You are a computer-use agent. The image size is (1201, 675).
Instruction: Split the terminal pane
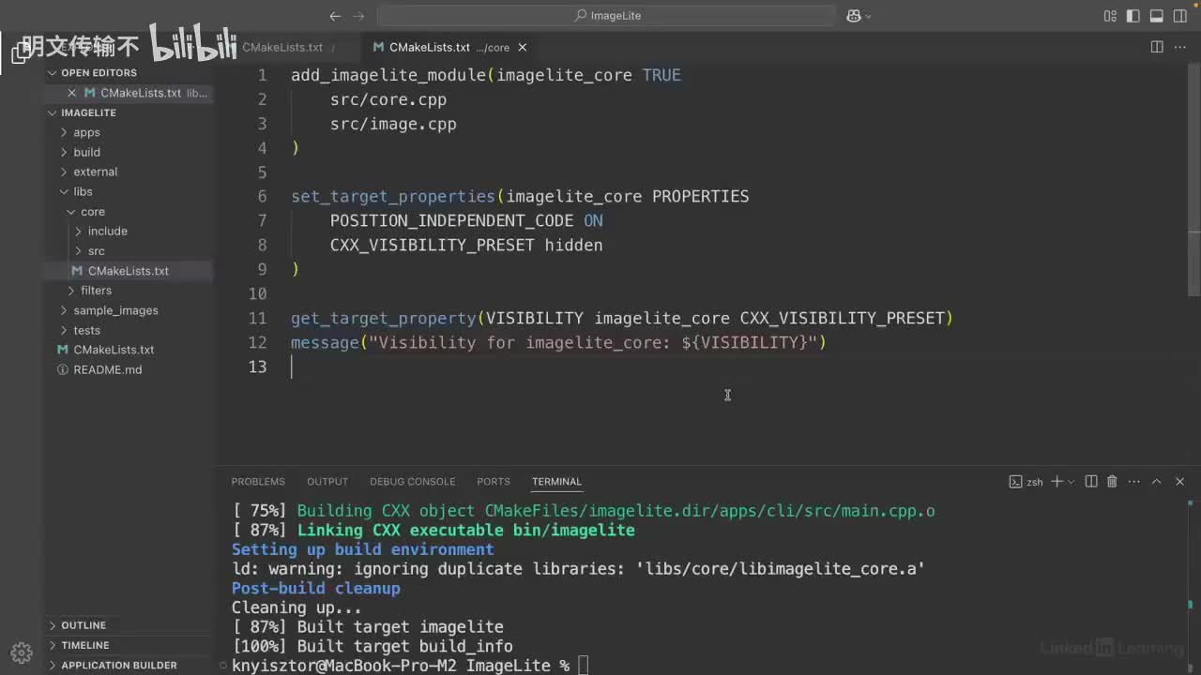[1091, 482]
